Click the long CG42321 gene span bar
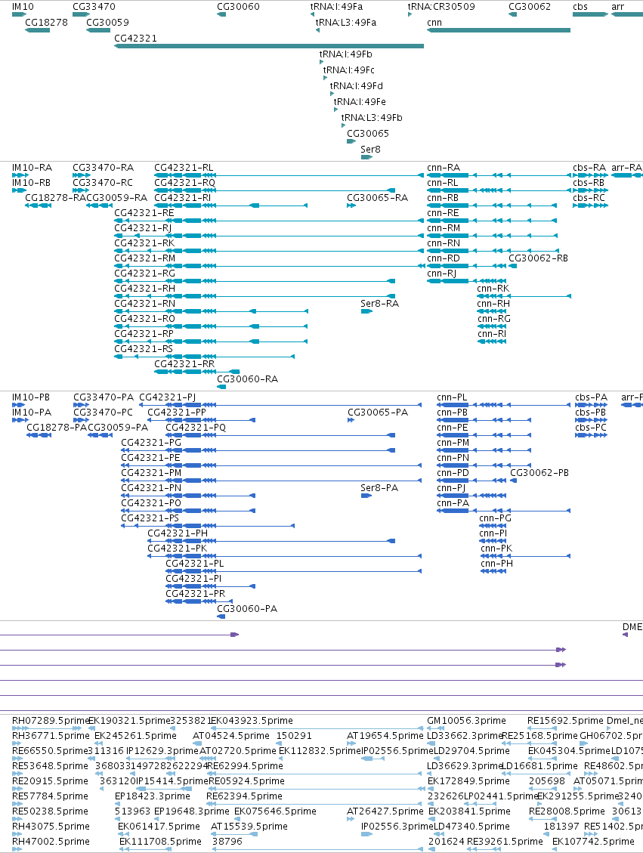Screen dimensions: 643x853 [x=269, y=46]
